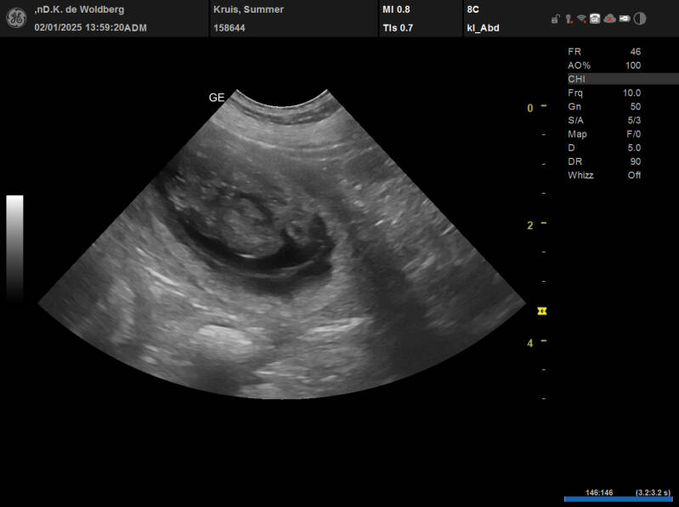Click the depth scale 2 mark
Screen dimensions: 679x507
(x=530, y=225)
